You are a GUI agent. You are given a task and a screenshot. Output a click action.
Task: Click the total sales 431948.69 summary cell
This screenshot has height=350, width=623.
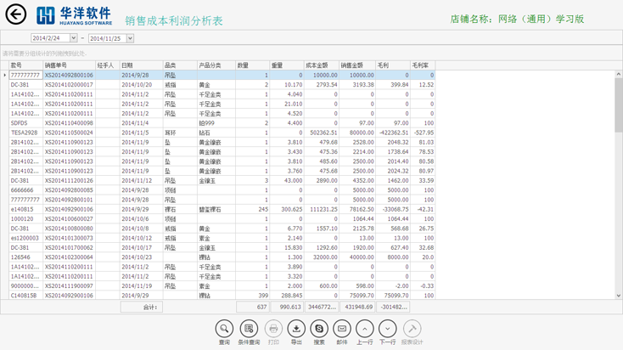point(357,307)
